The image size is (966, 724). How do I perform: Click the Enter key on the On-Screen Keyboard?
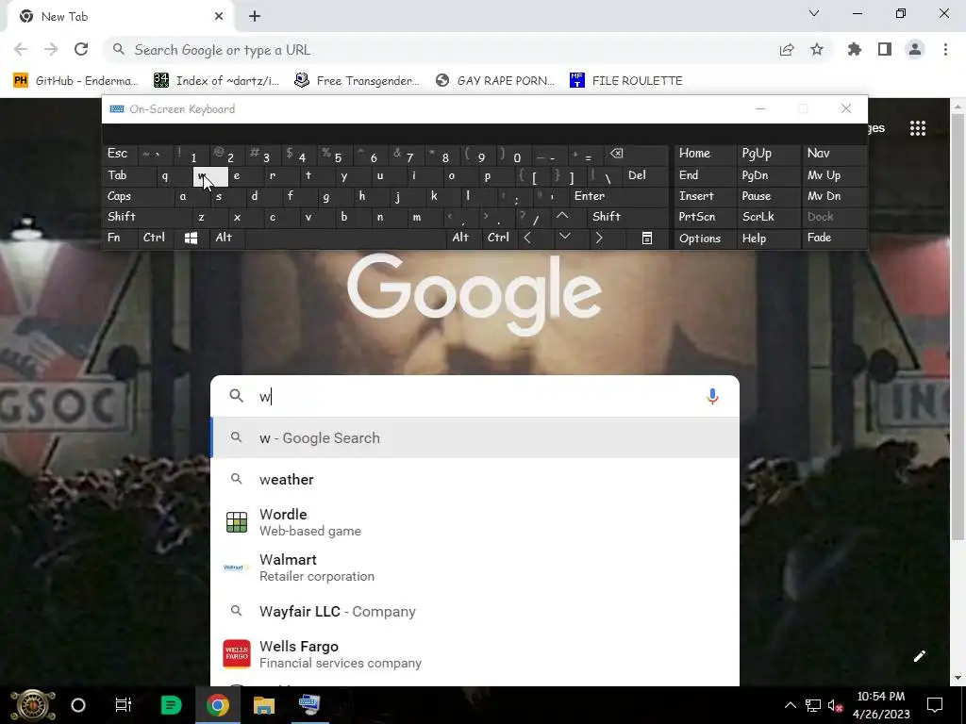[619, 196]
